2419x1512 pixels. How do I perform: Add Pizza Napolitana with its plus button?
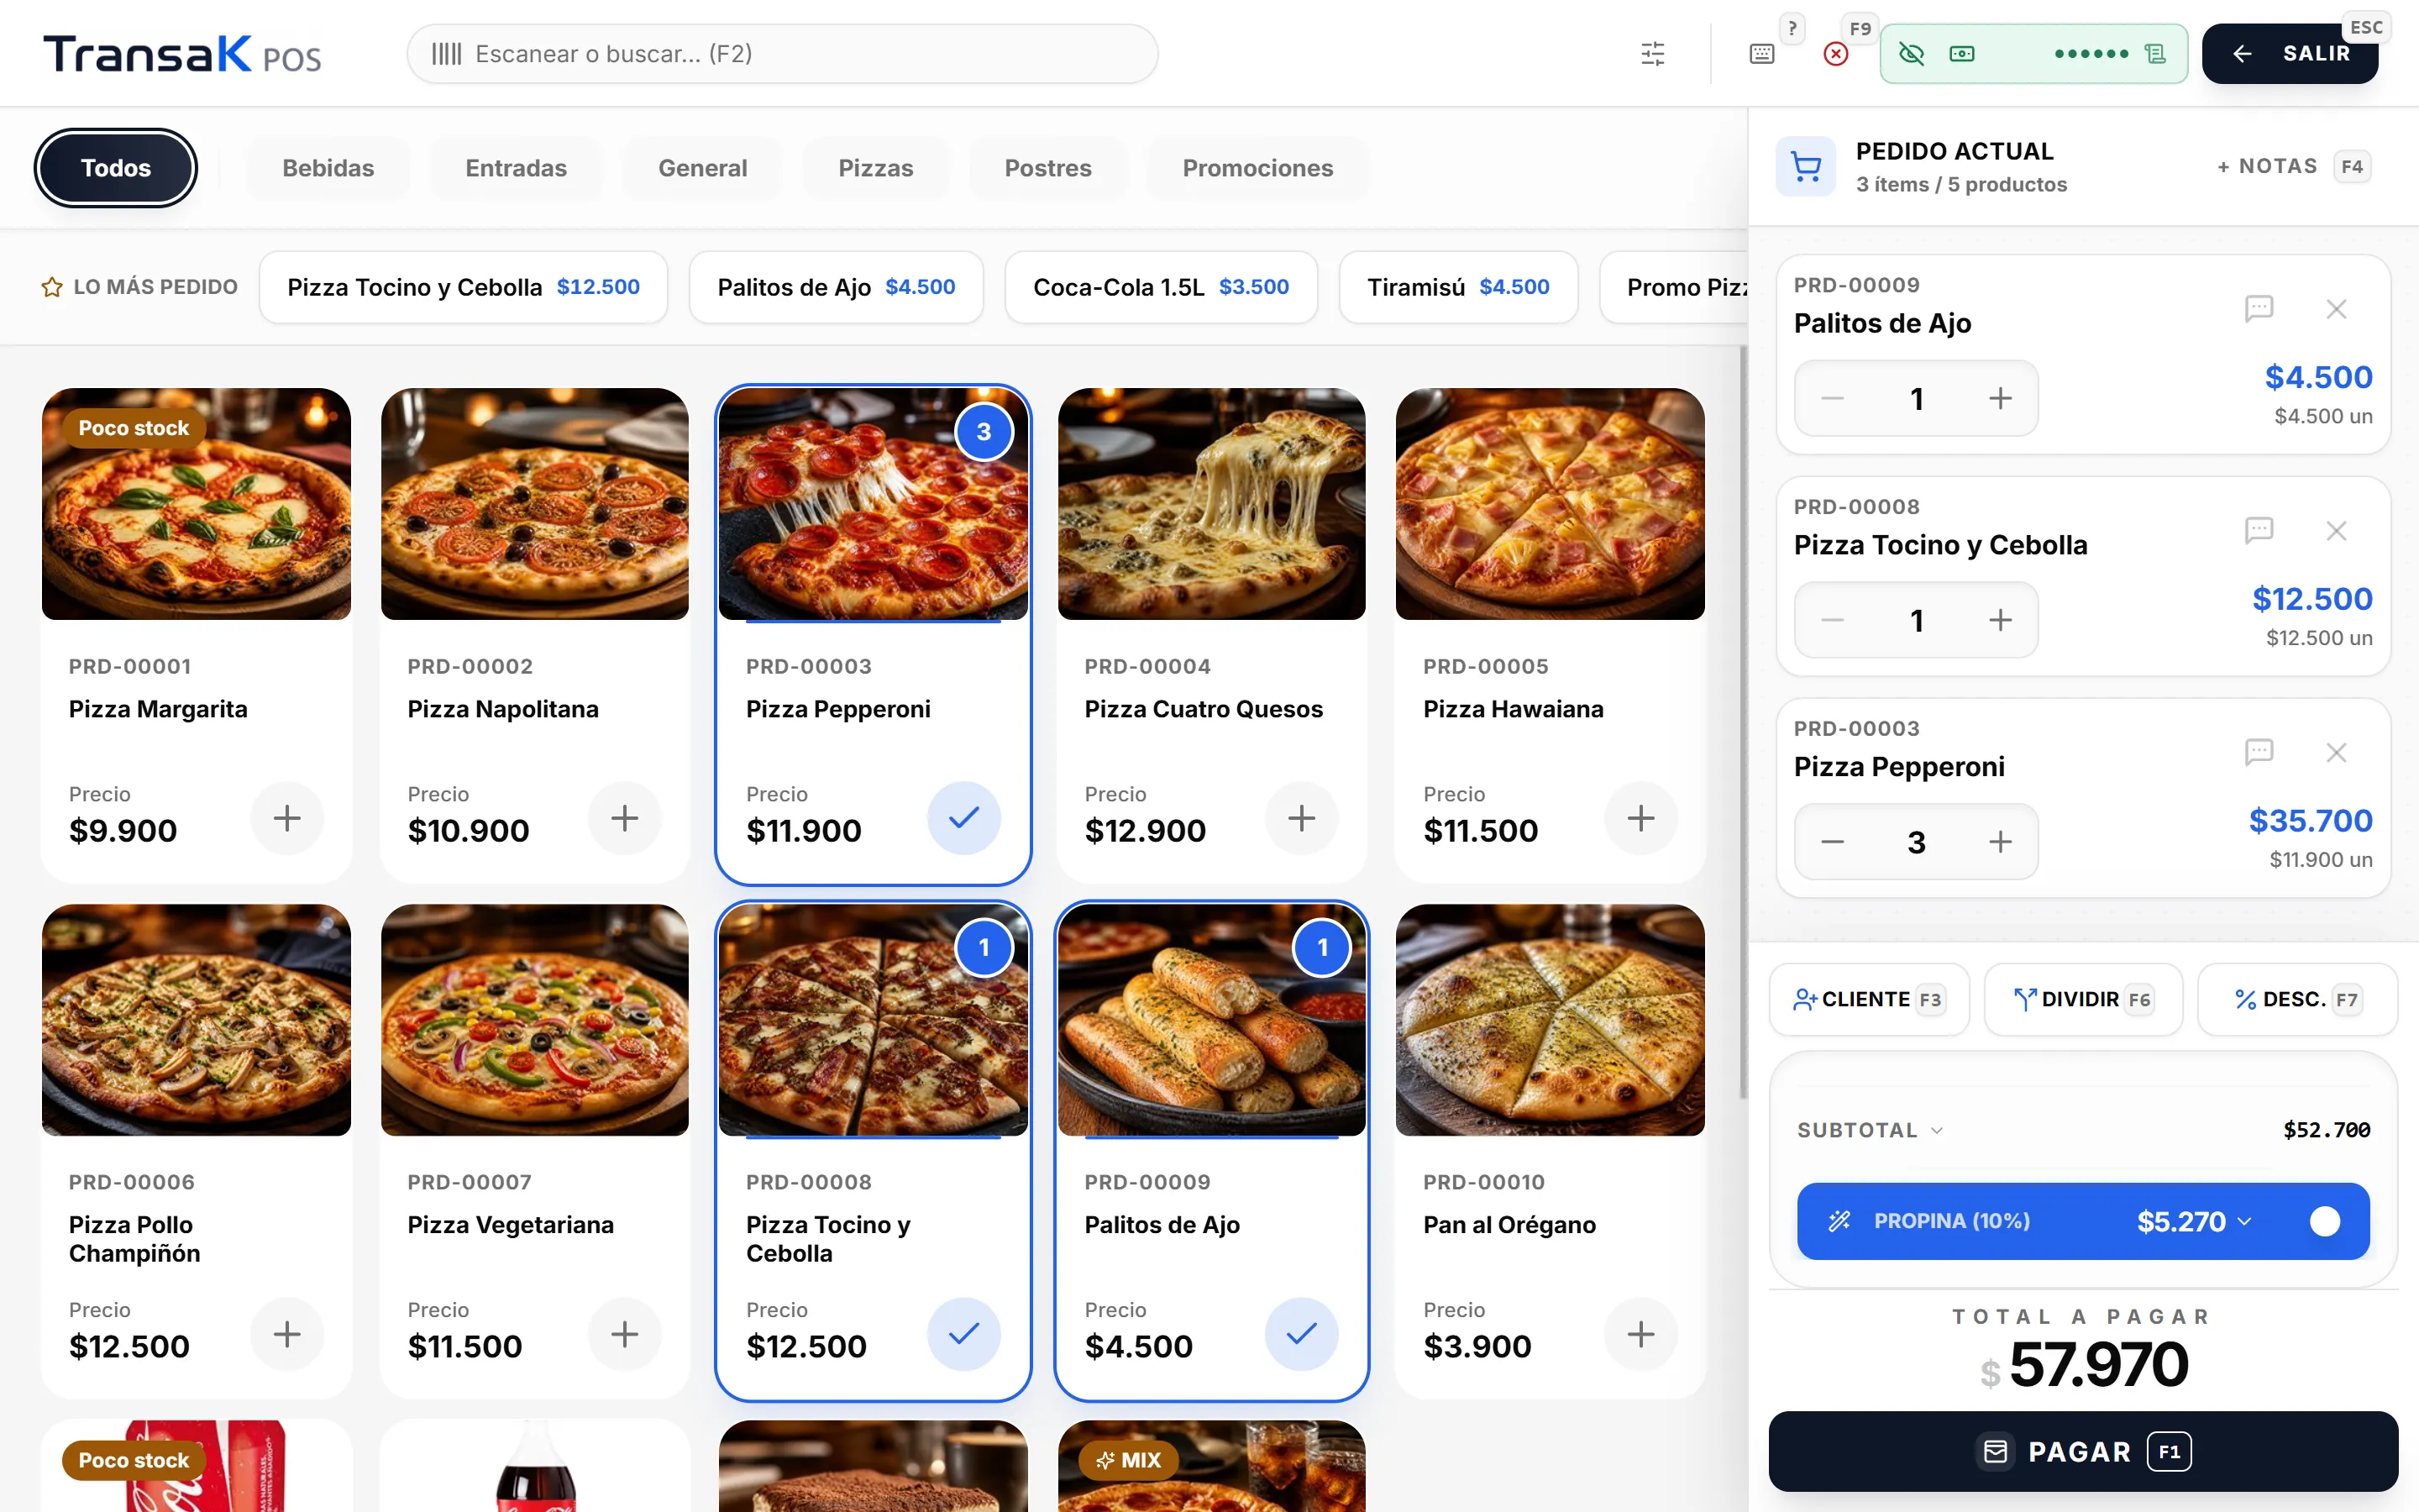click(625, 818)
